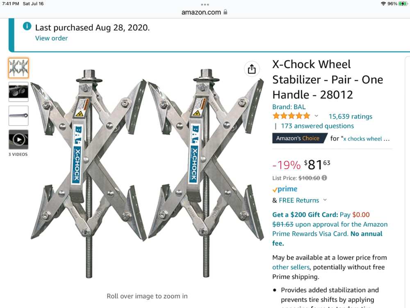Open the 15,639 ratings link

click(x=350, y=117)
